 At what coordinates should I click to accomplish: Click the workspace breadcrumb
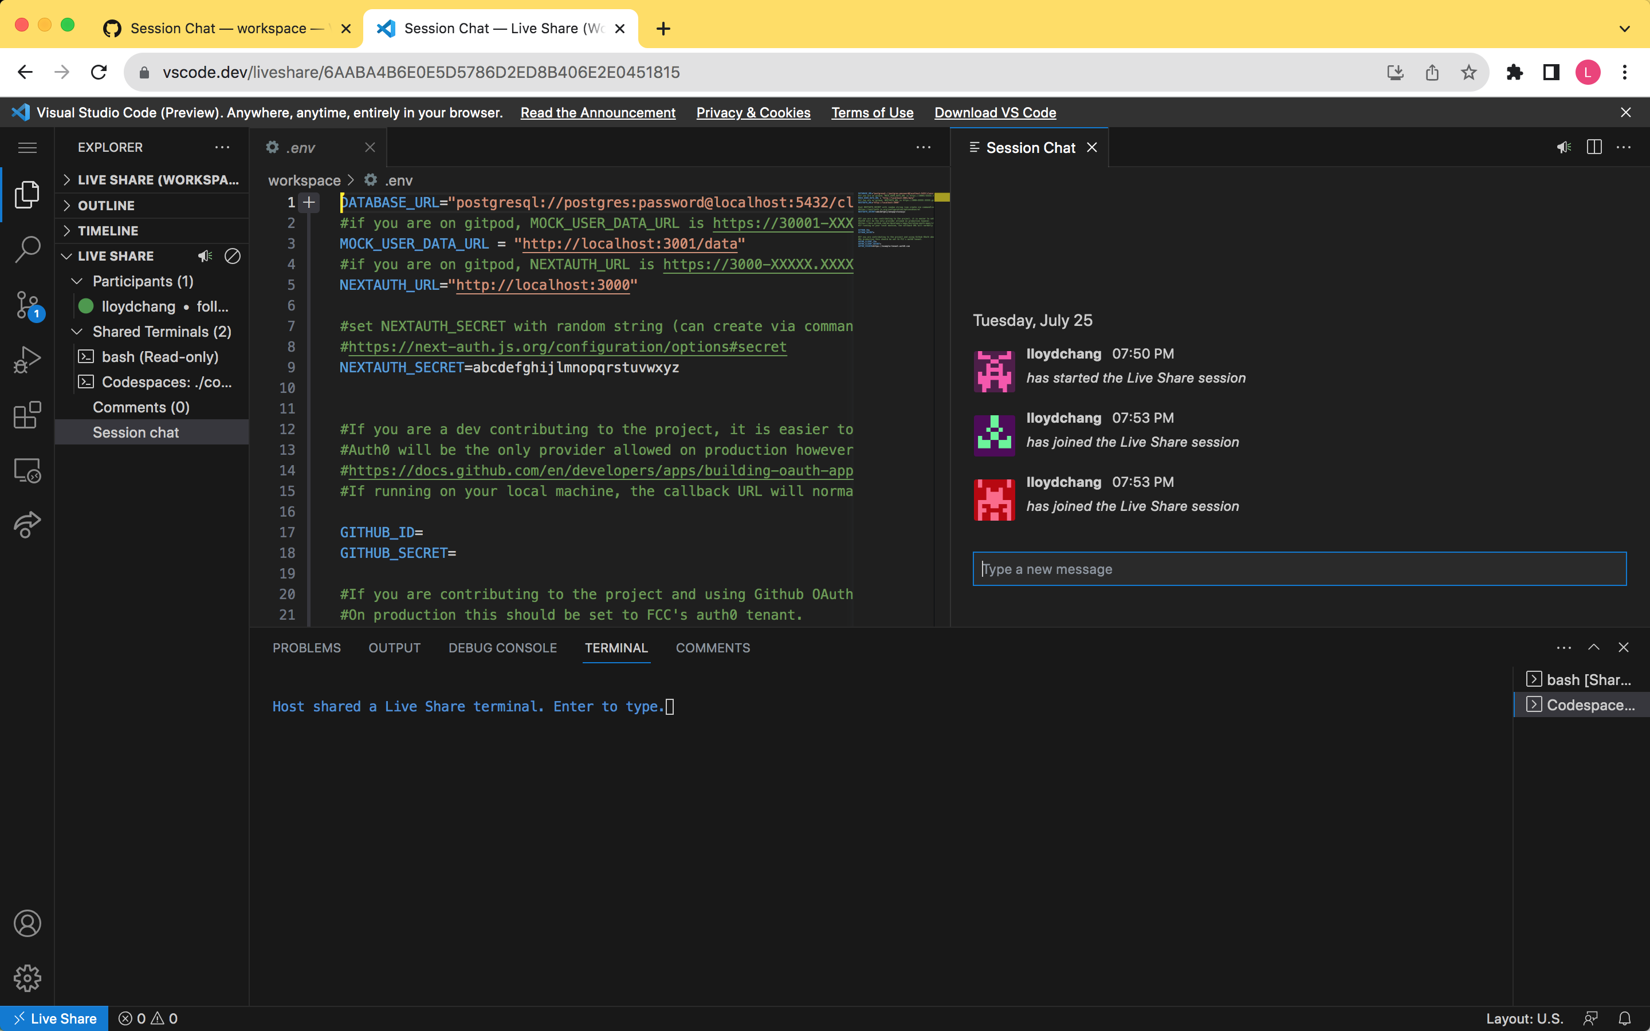tap(304, 180)
